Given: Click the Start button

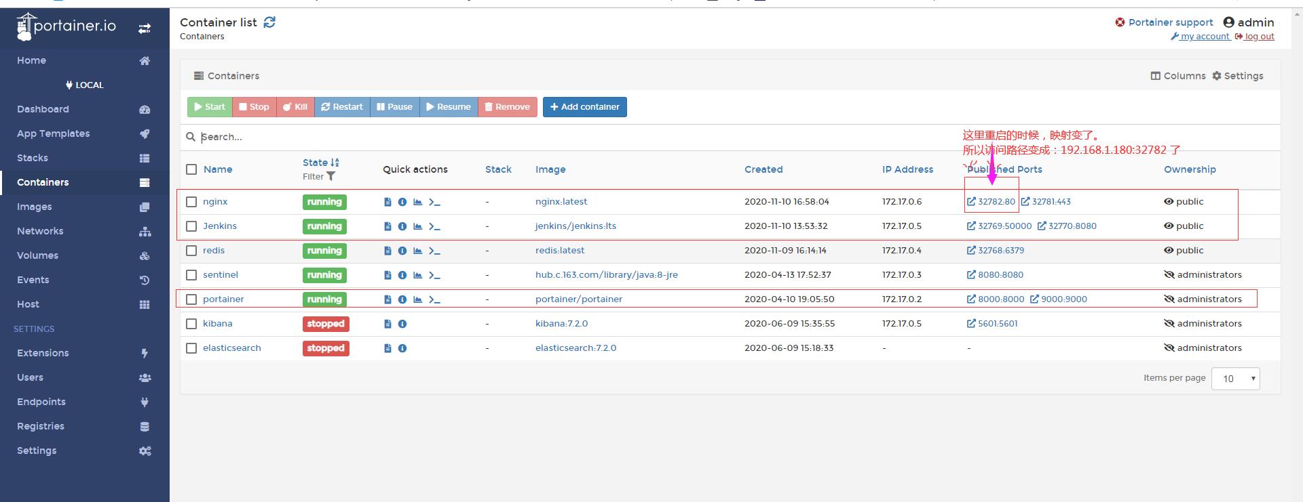Looking at the screenshot, I should (x=210, y=107).
